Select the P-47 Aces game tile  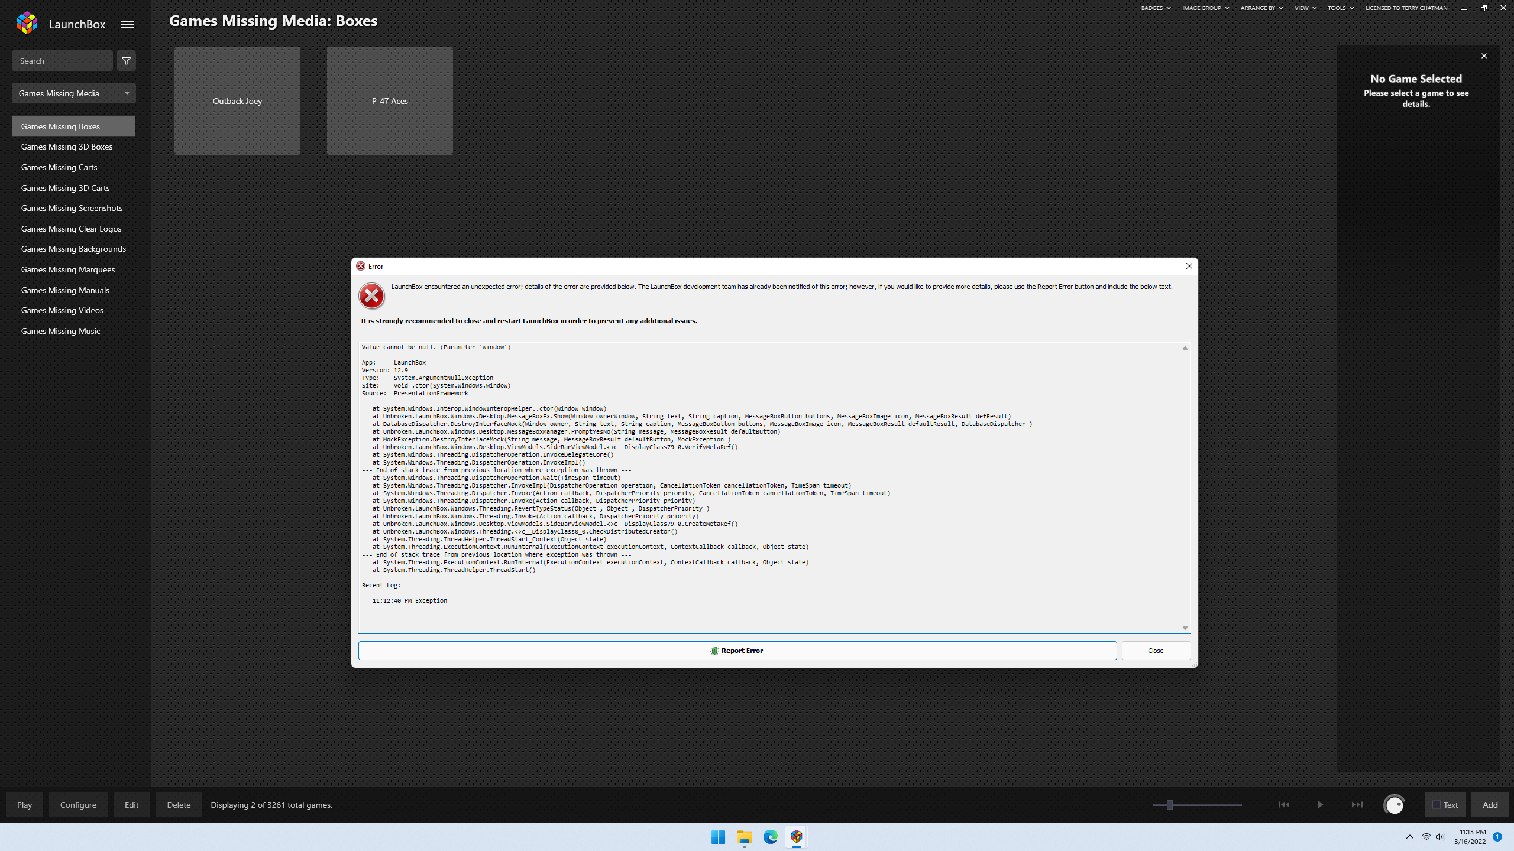click(x=390, y=101)
